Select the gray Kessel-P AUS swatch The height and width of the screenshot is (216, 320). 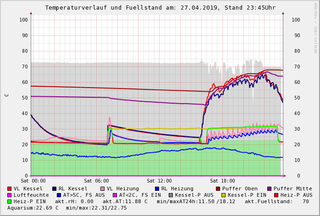tap(171, 195)
